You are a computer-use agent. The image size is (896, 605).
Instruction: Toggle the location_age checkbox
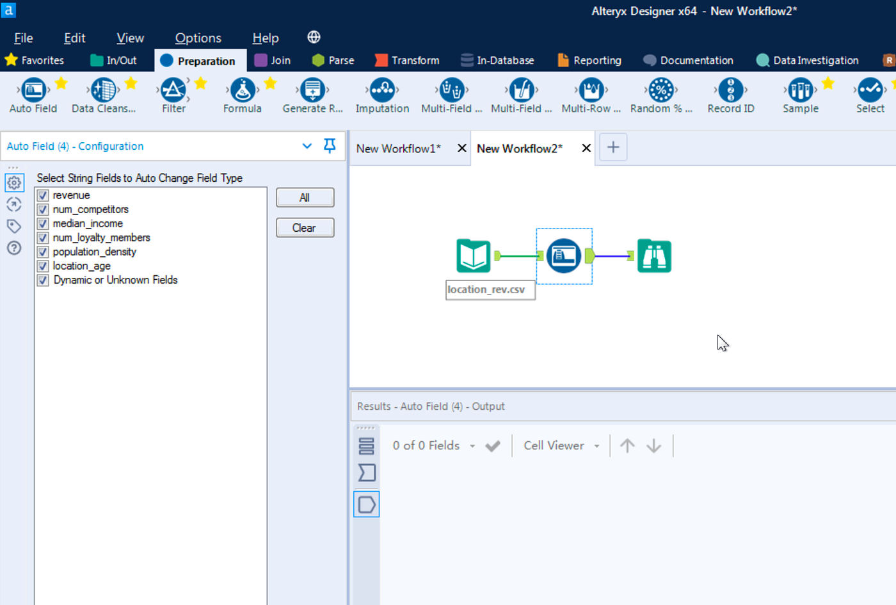pos(43,266)
